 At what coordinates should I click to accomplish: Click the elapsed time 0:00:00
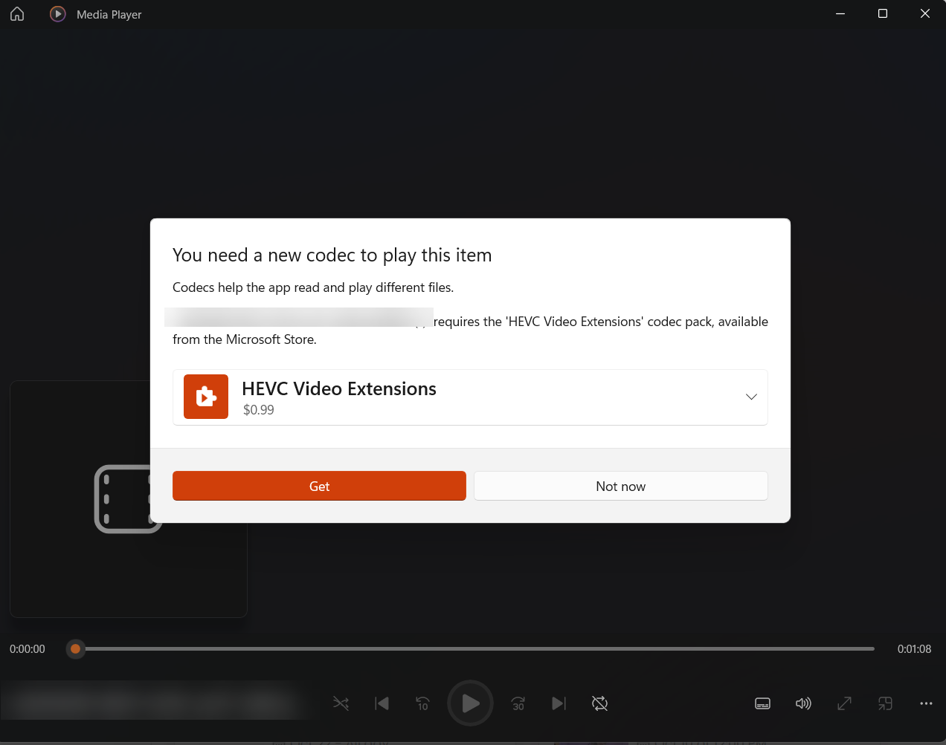(x=28, y=649)
